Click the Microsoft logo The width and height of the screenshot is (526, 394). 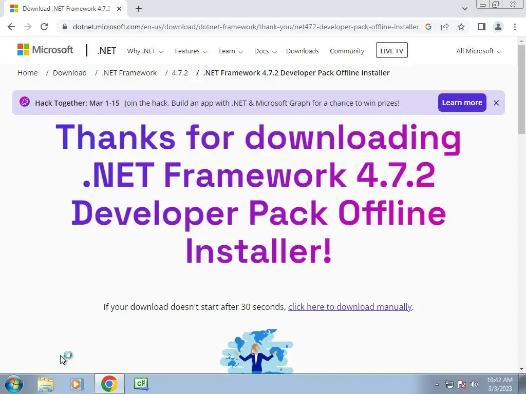pos(45,50)
